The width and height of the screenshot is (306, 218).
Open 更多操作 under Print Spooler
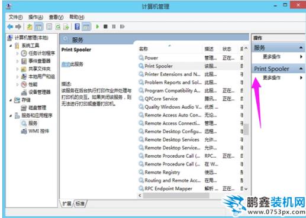[272, 78]
